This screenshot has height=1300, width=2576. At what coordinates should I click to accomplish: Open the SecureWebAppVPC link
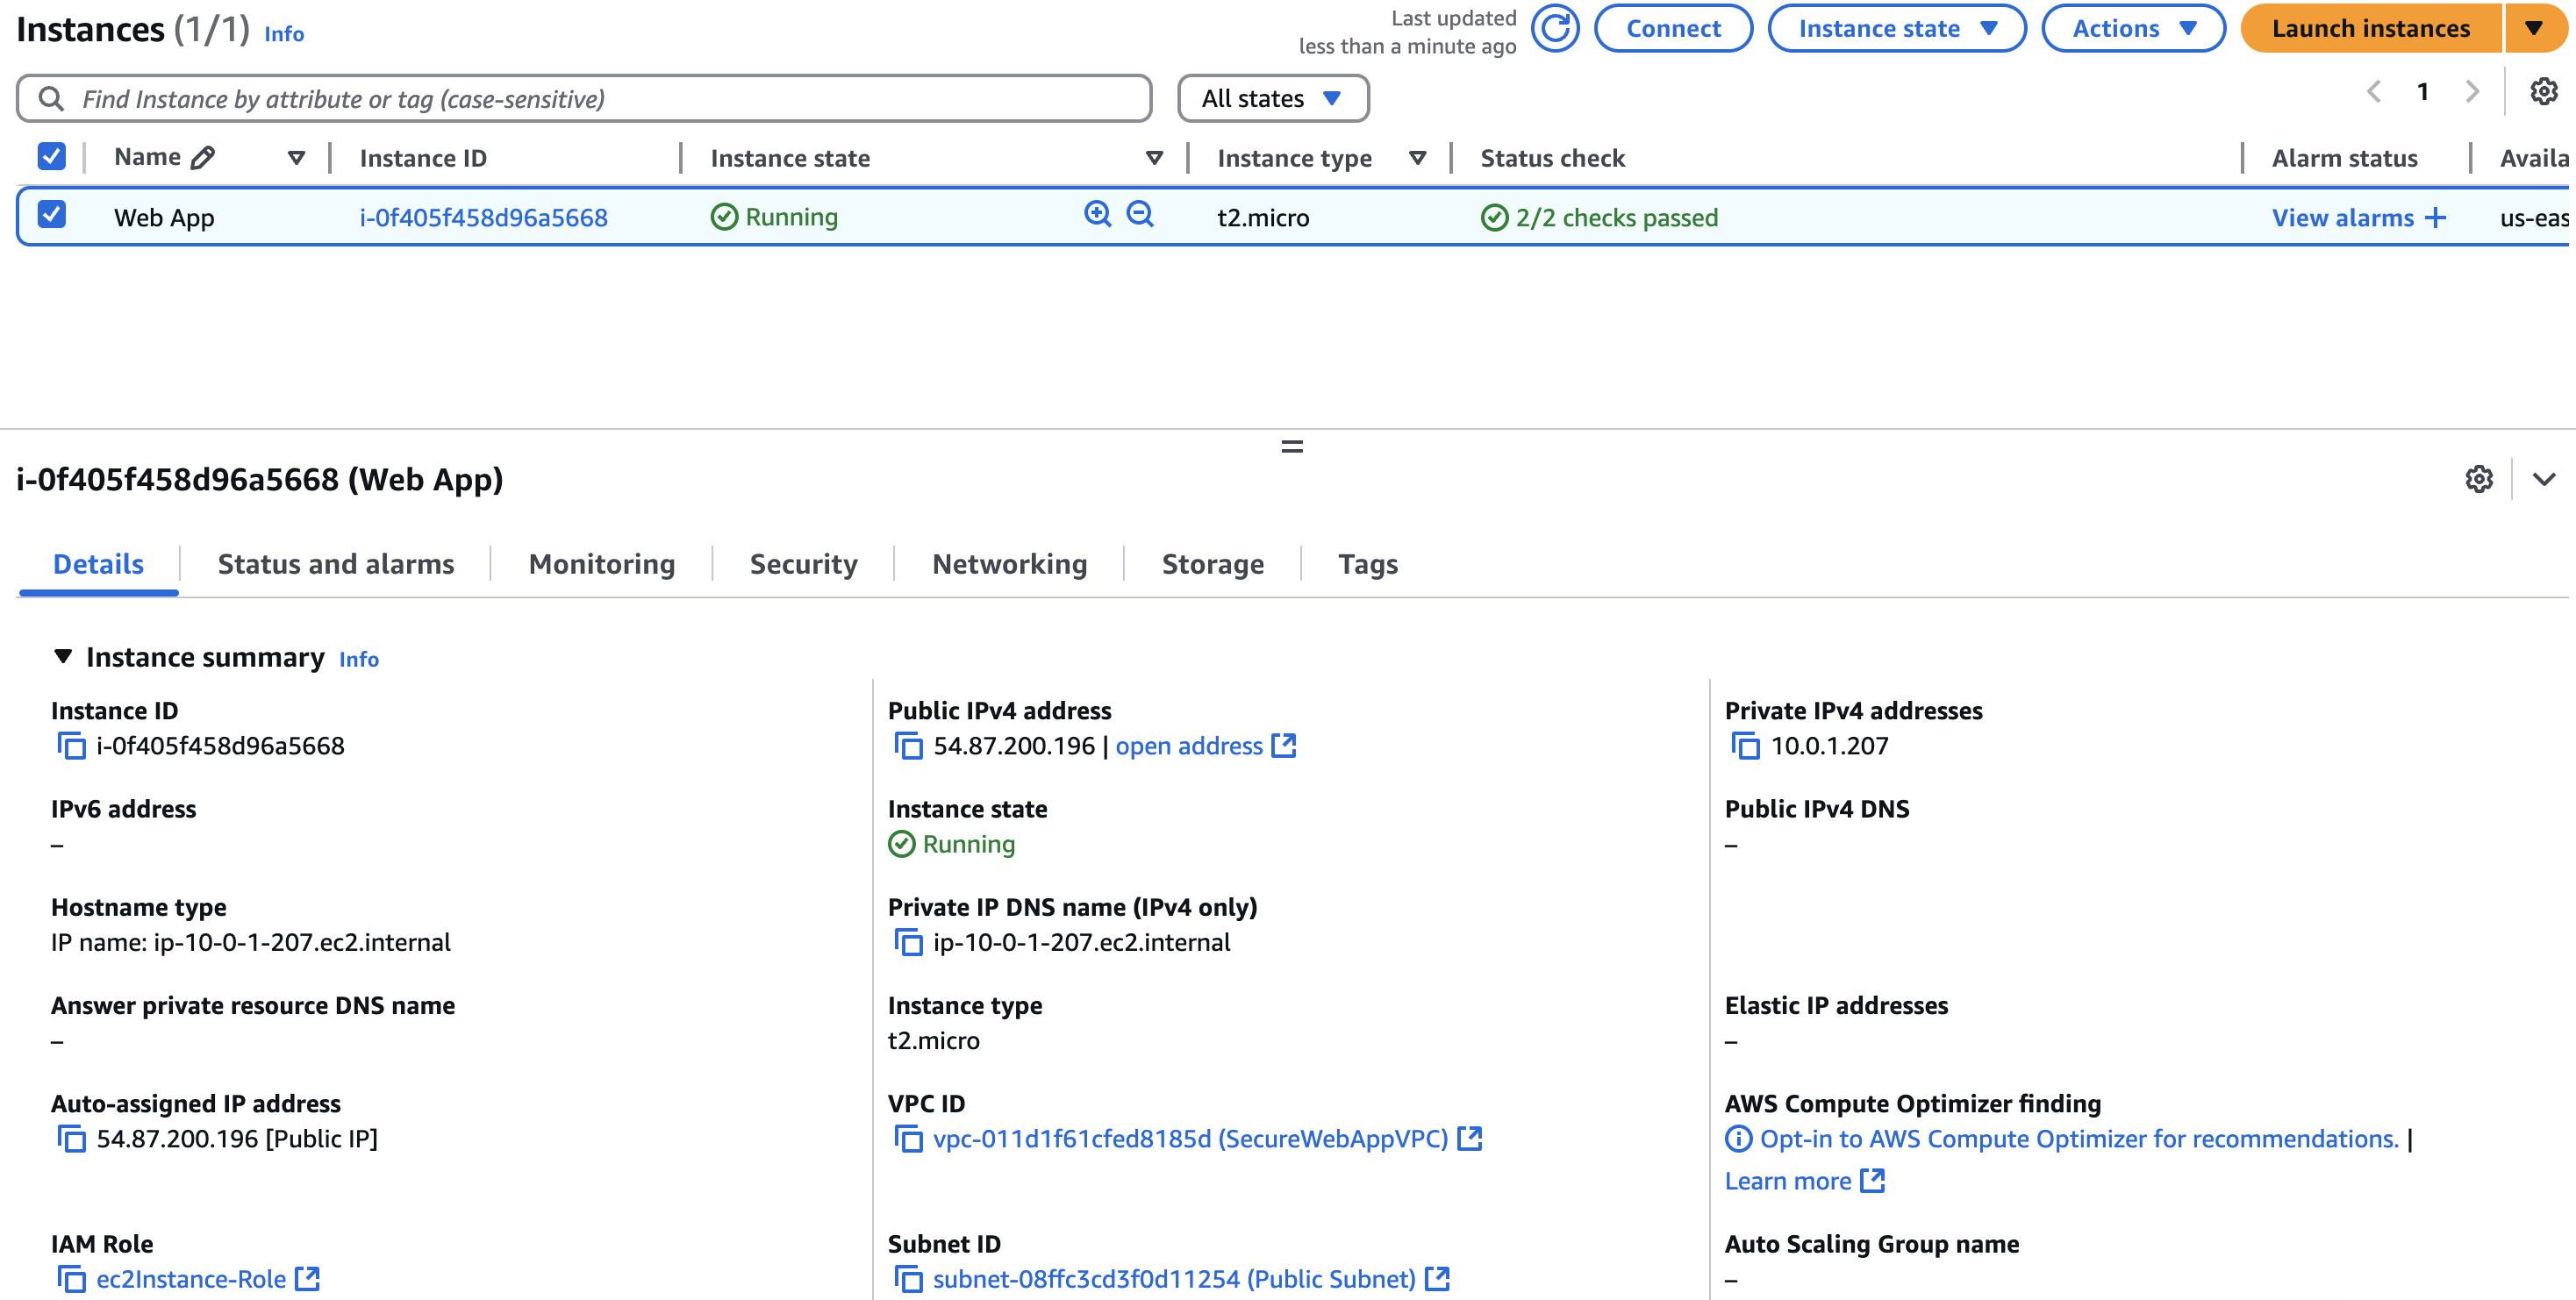pos(1190,1139)
